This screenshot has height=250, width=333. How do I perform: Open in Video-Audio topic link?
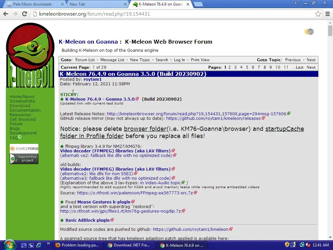pyautogui.click(x=160, y=183)
